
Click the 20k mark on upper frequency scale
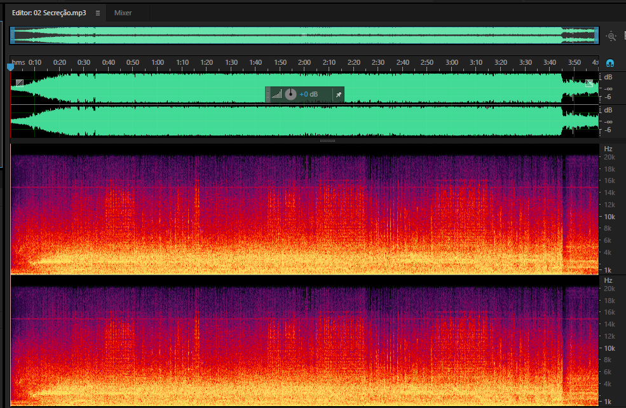pos(609,158)
